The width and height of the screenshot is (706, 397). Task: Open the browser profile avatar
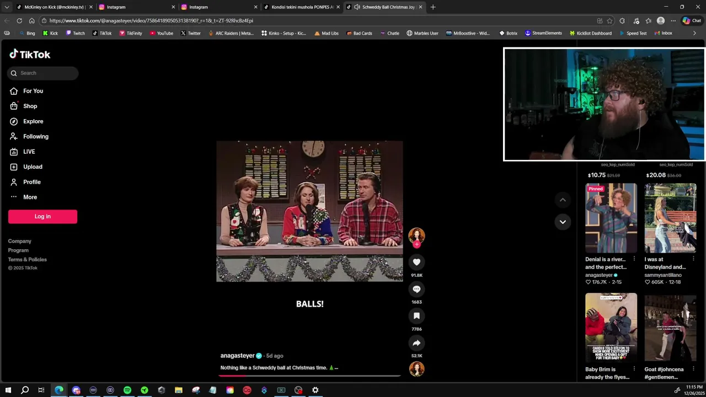661,21
